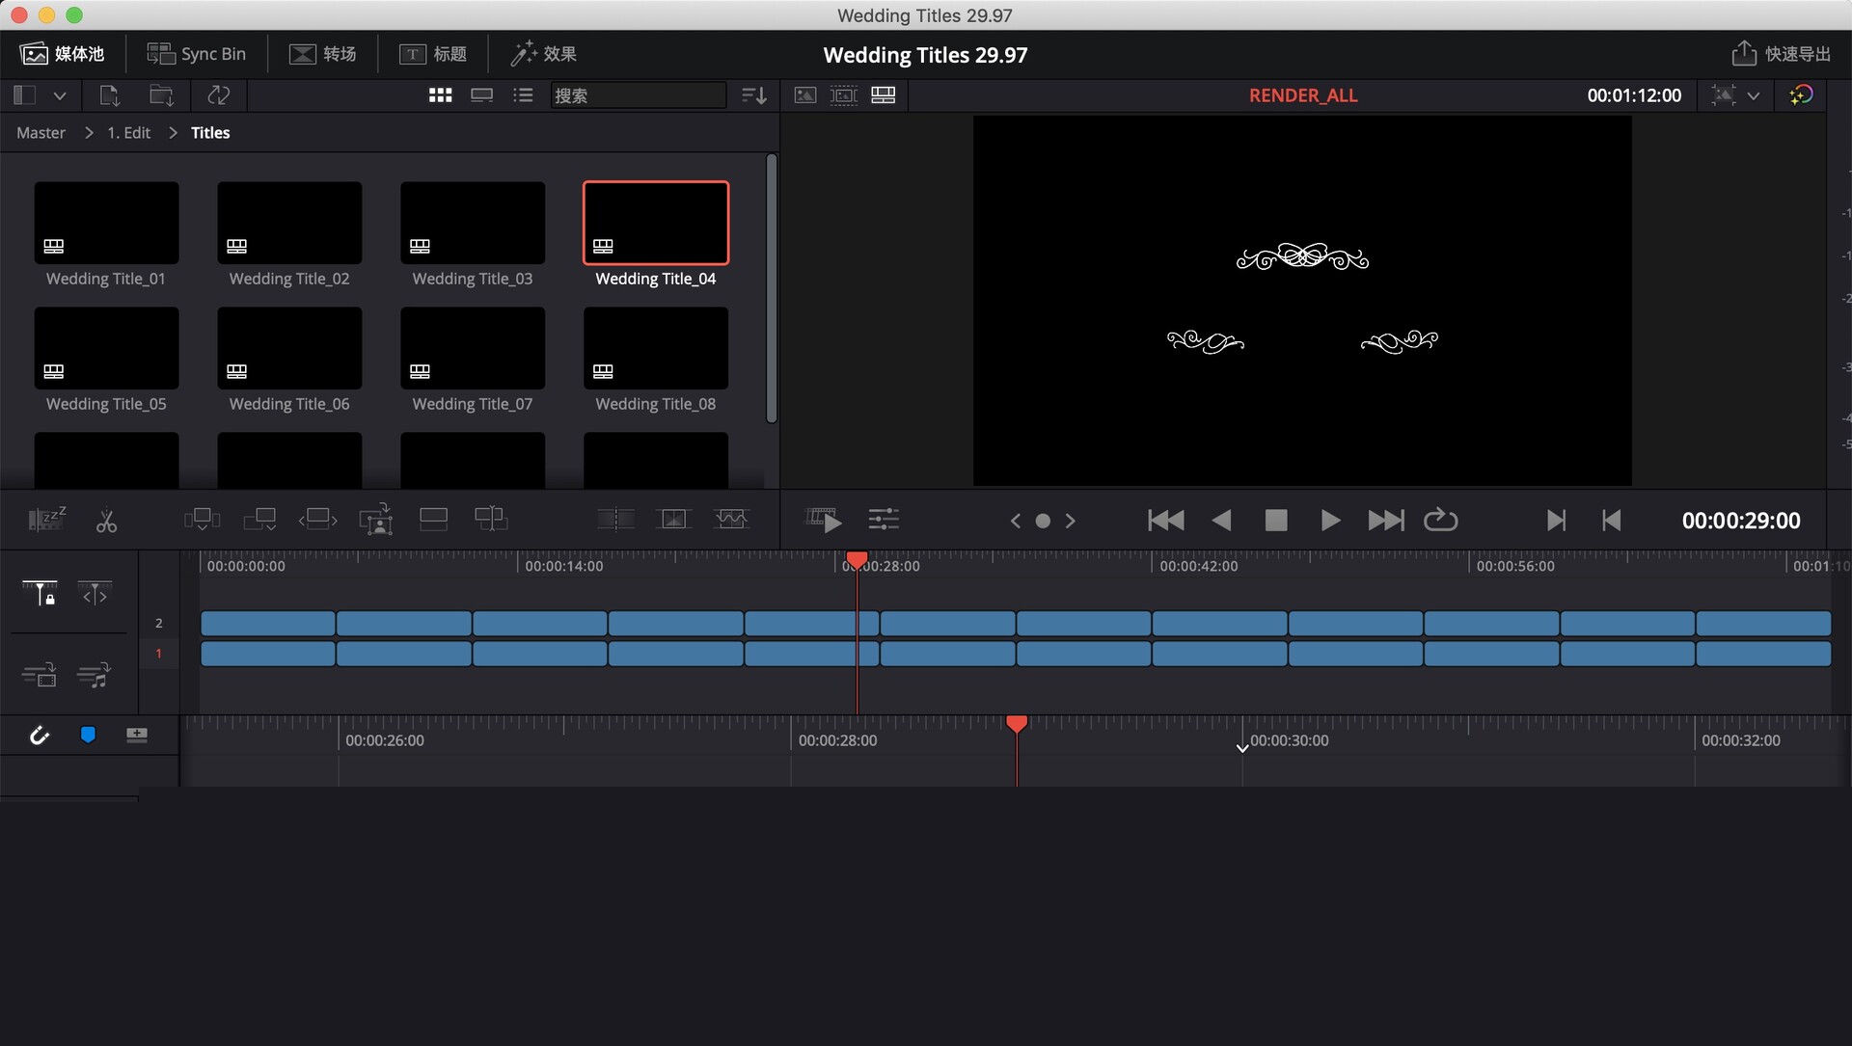Select the Smart Insert edit icon
Image resolution: width=1852 pixels, height=1046 pixels.
[x=202, y=520]
